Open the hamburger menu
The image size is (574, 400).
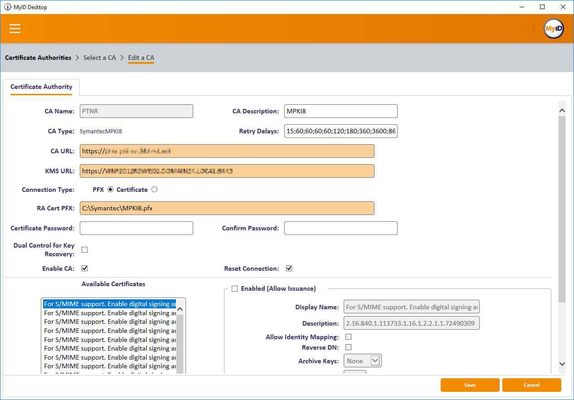point(15,29)
